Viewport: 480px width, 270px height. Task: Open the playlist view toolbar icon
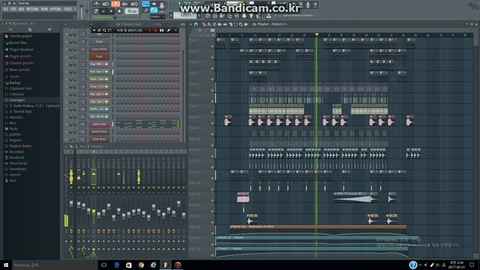click(x=208, y=16)
